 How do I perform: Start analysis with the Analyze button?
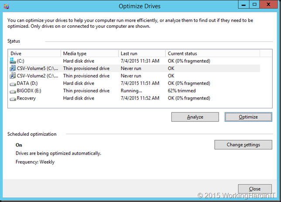pyautogui.click(x=195, y=117)
